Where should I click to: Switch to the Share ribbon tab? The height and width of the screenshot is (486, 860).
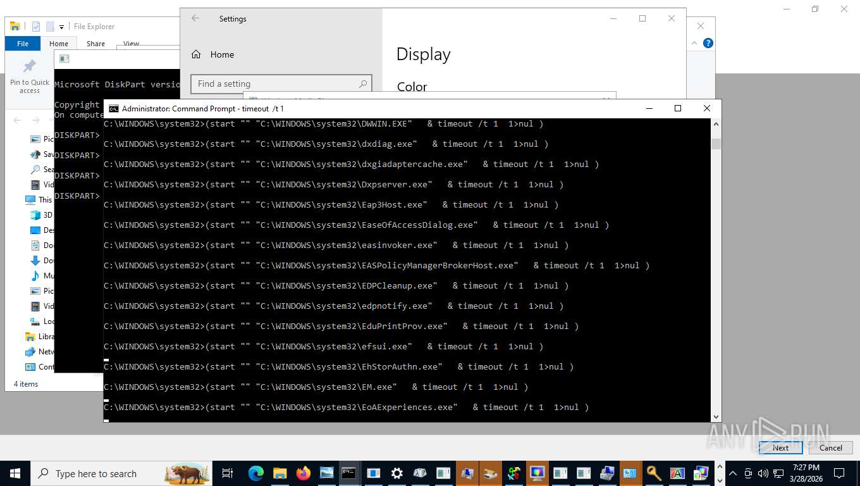tap(95, 44)
